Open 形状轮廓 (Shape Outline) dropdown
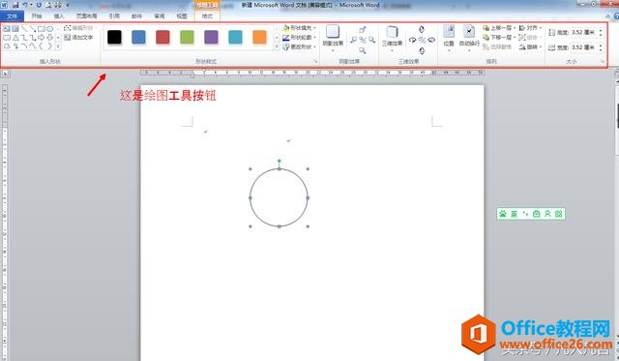 click(300, 37)
